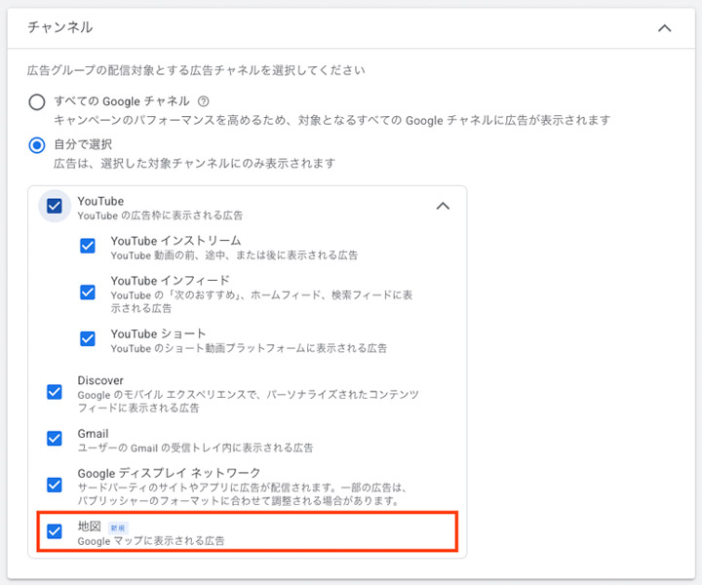Collapse the チャンネル section chevron
Viewport: 702px width, 585px height.
664,28
